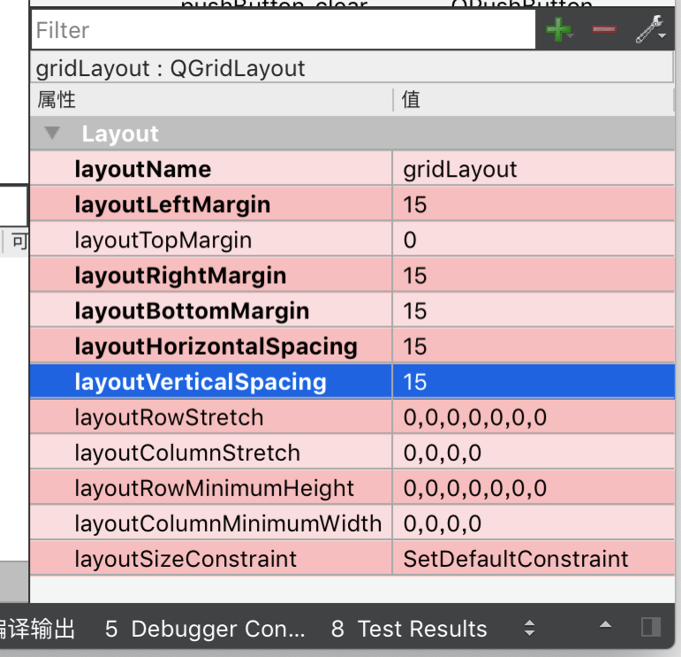Select the layoutRowStretch property

[211, 417]
